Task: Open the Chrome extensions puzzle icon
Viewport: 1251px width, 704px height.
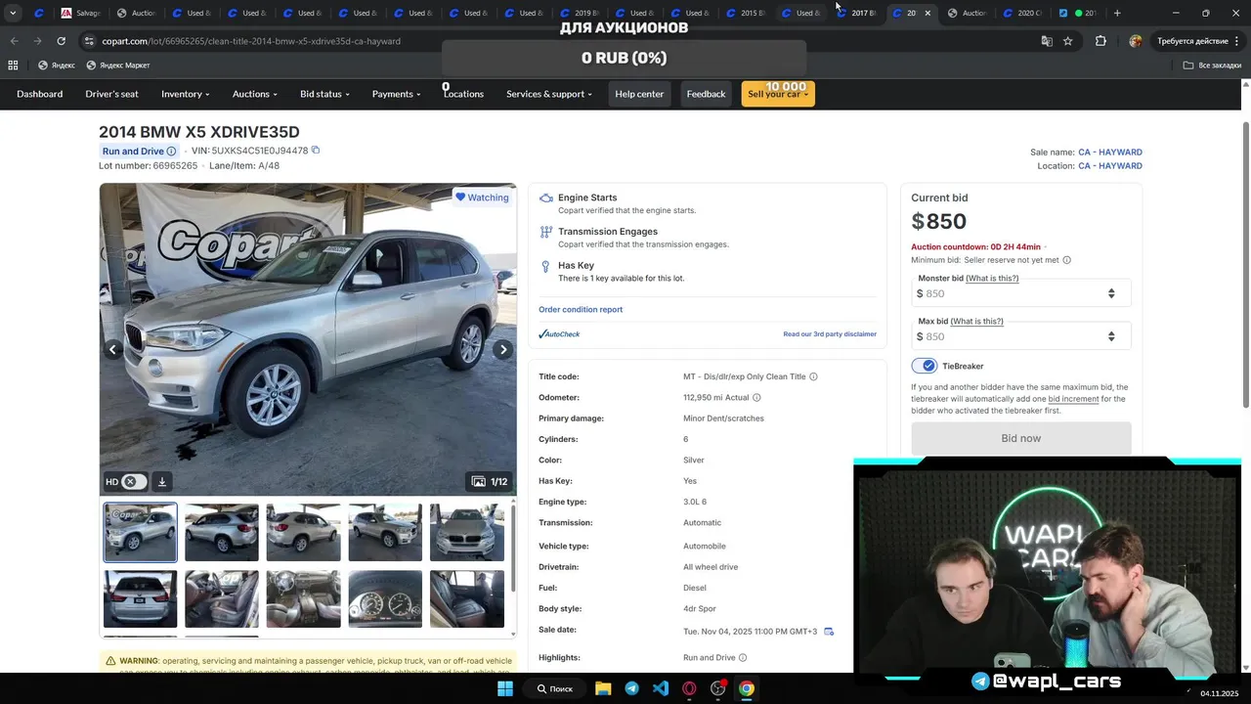Action: coord(1100,41)
